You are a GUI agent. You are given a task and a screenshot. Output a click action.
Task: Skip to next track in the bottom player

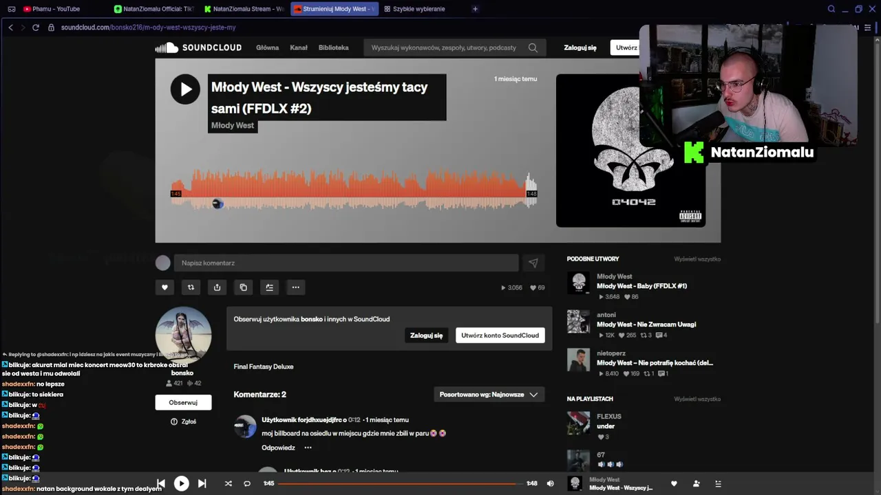[x=202, y=483]
